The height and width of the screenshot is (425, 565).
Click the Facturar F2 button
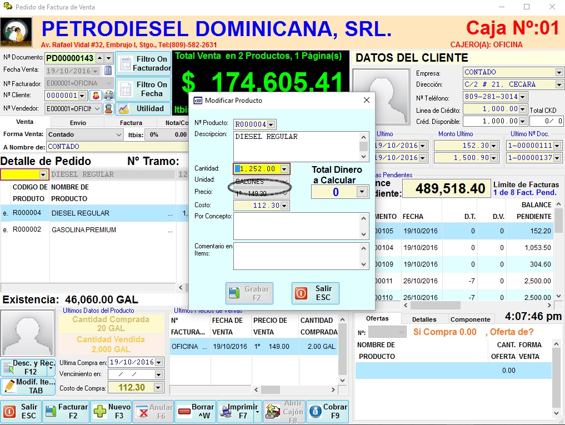(66, 412)
